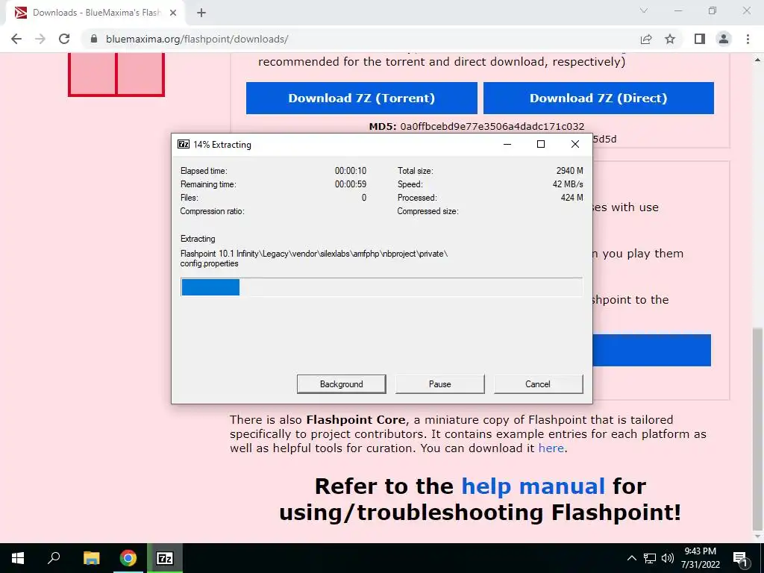The image size is (764, 573).
Task: Cancel the extraction
Action: 538,384
